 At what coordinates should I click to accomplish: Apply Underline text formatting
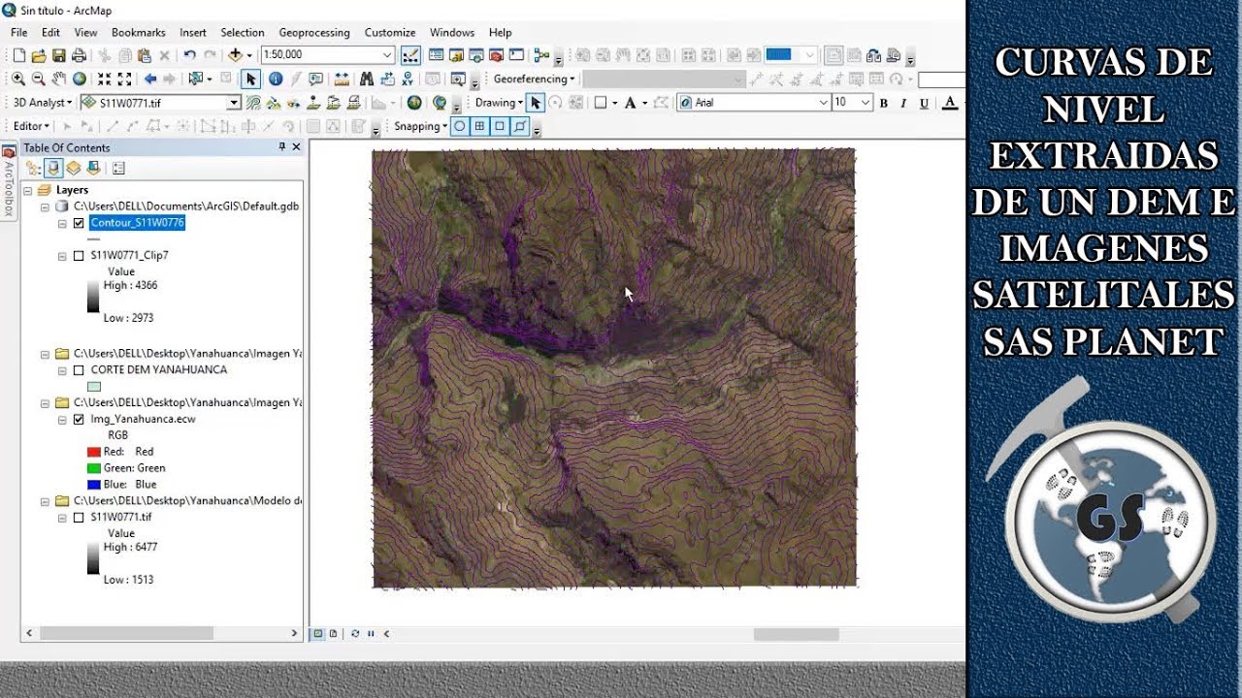[x=925, y=103]
